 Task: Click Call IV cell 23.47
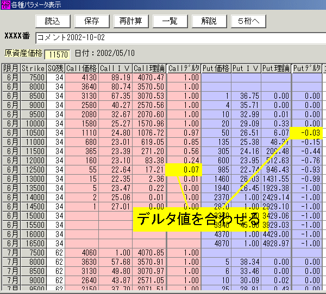tap(115, 188)
